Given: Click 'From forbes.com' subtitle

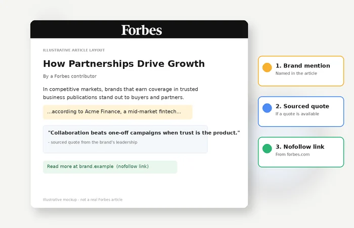Looking at the screenshot, I should [292, 155].
